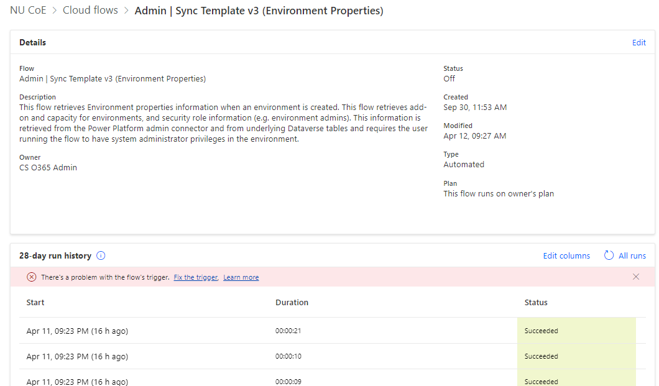Click the error icon in the trigger warning banner

[x=31, y=277]
